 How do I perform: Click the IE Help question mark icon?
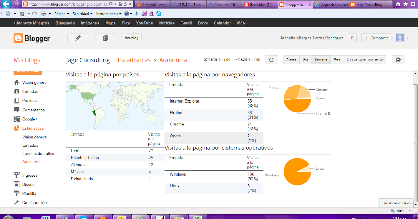126,14
